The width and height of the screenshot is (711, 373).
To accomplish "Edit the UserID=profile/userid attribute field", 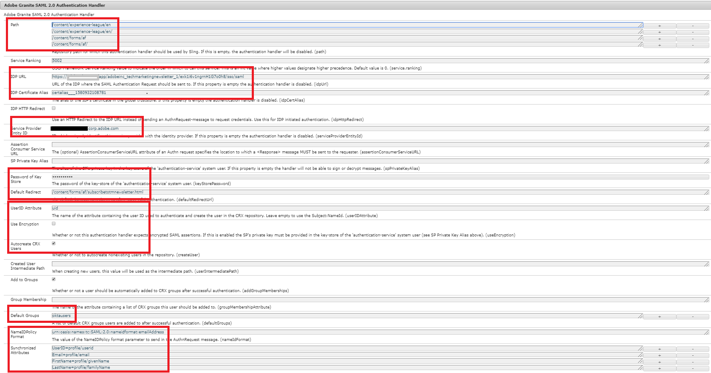I will (x=347, y=348).
